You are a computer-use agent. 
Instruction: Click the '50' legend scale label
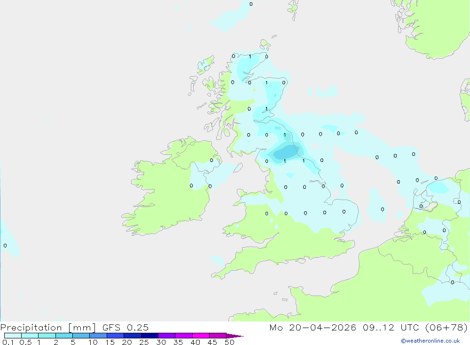[x=229, y=342]
